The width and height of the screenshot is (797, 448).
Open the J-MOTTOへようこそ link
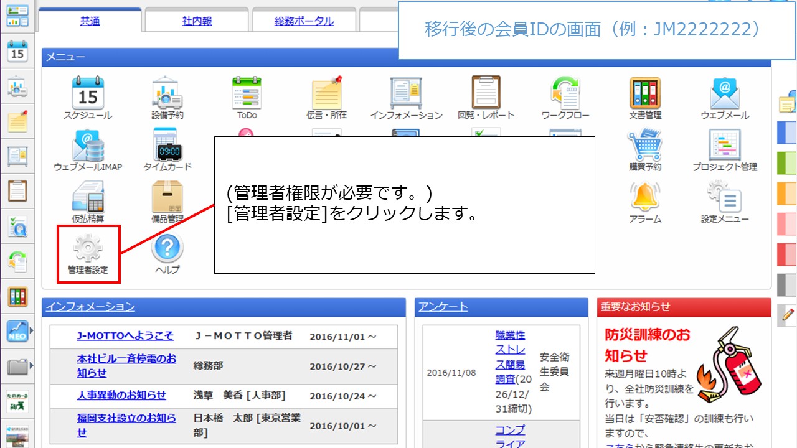click(x=125, y=336)
